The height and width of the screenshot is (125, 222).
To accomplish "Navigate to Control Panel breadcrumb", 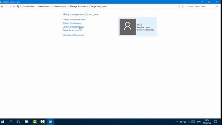I will click(28, 6).
